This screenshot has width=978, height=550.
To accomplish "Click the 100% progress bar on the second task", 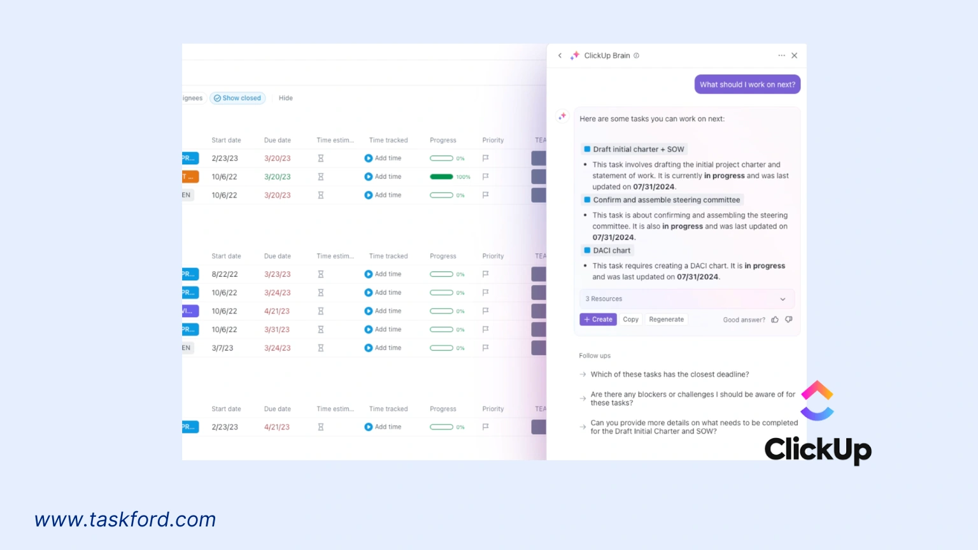I will click(442, 176).
